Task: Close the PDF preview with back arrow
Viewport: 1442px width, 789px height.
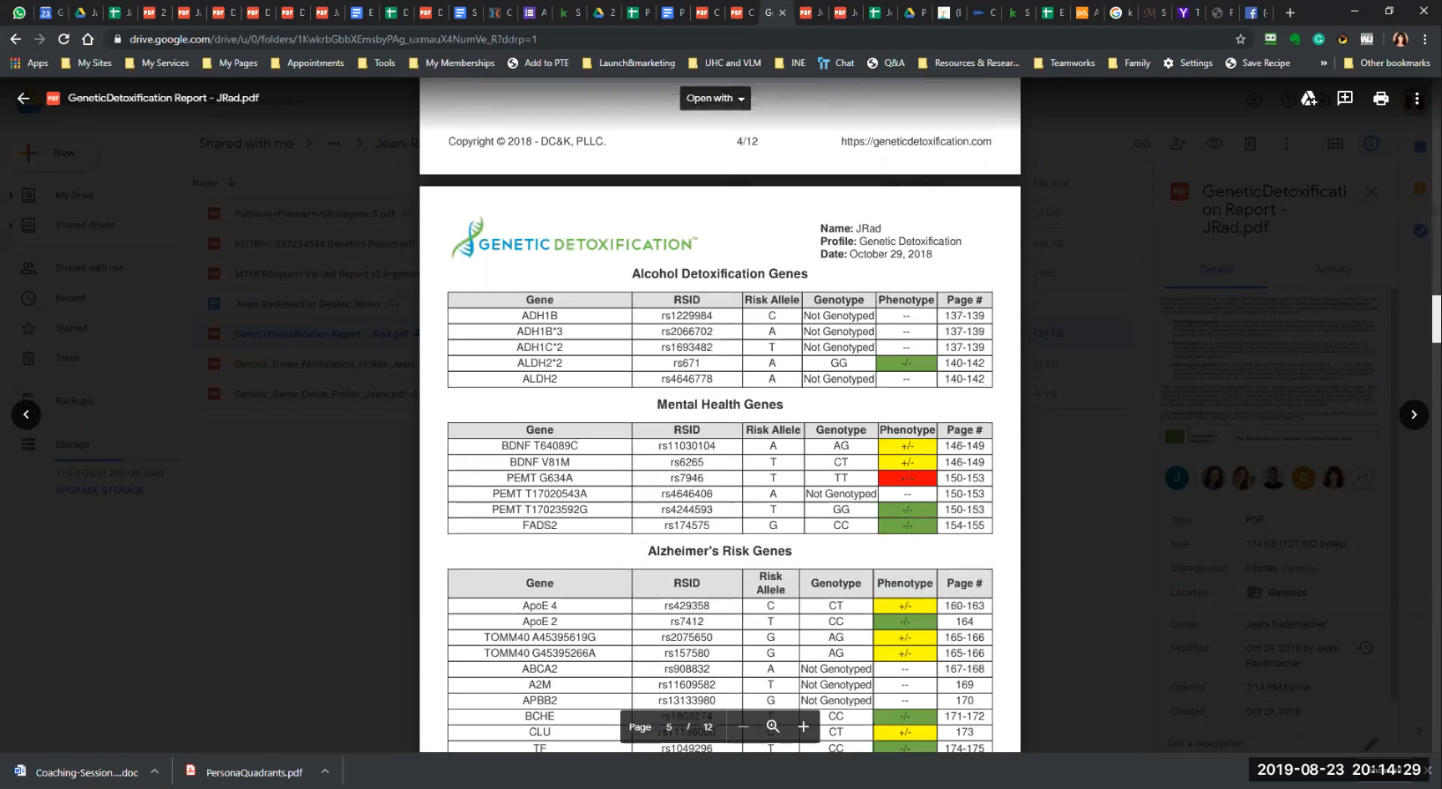Action: pos(23,99)
